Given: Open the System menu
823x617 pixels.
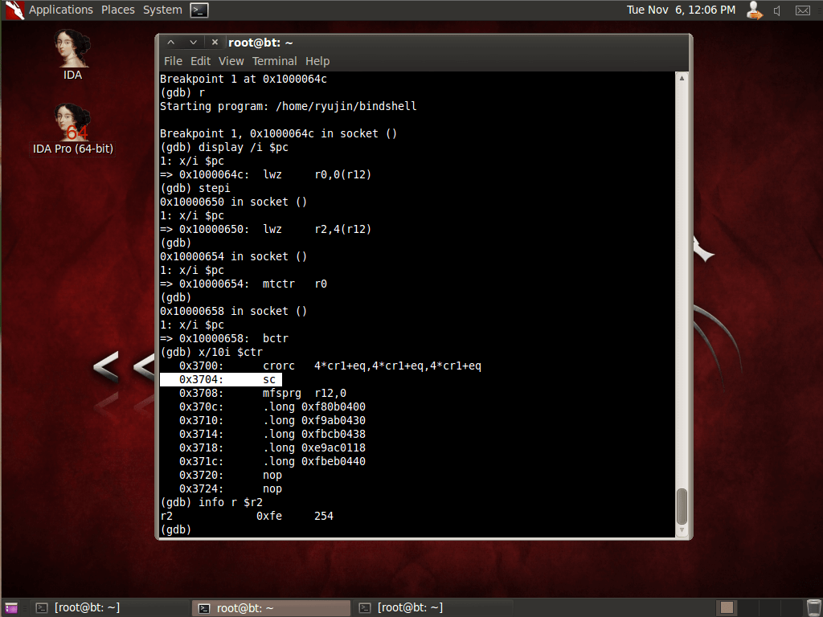Looking at the screenshot, I should pyautogui.click(x=162, y=10).
